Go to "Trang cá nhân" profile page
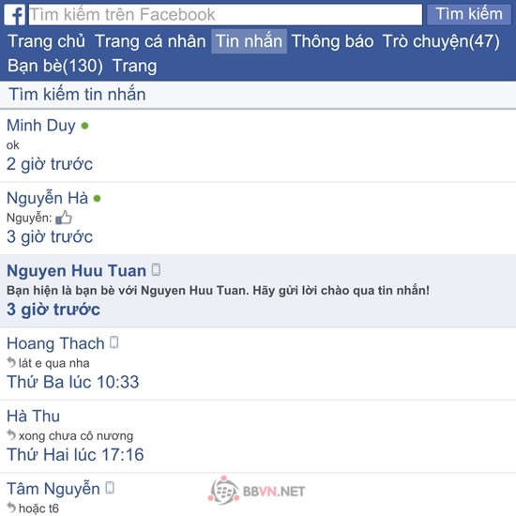The image size is (516, 516). (x=150, y=41)
